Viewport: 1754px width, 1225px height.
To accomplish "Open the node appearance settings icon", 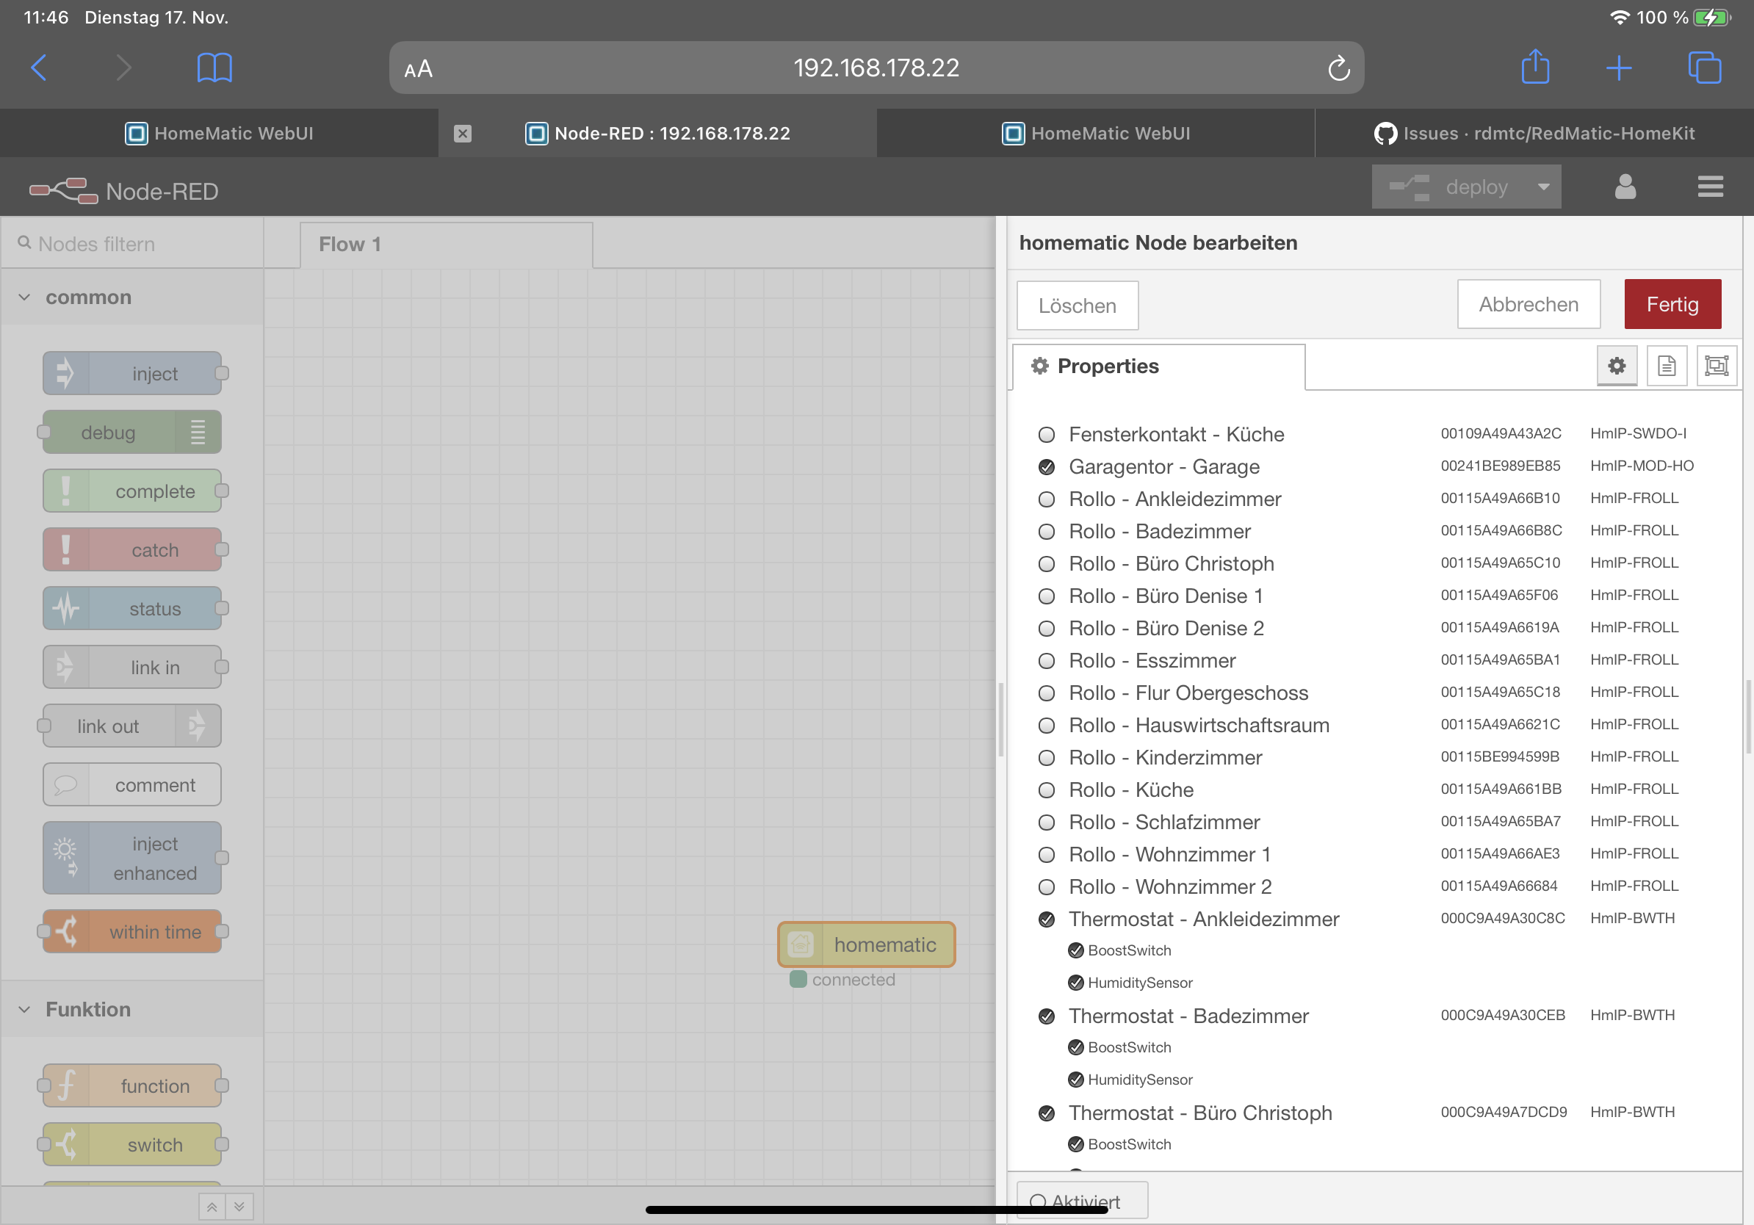I will [x=1716, y=366].
